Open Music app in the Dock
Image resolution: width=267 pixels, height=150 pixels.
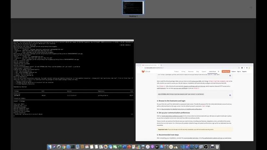point(147,147)
